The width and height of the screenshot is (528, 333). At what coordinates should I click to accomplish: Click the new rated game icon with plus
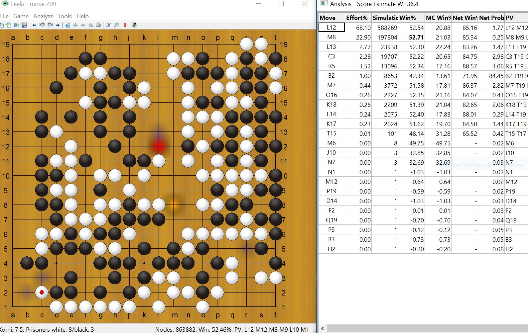[9, 25]
